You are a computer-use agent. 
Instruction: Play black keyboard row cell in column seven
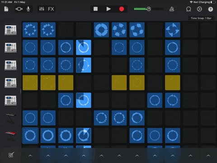click(137, 118)
